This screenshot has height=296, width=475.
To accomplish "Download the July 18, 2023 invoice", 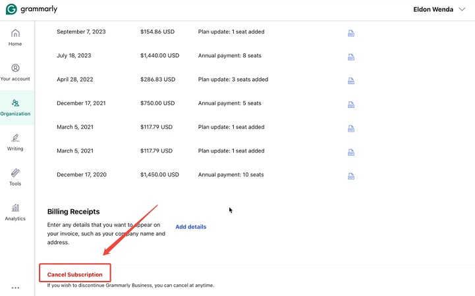I will tap(351, 57).
